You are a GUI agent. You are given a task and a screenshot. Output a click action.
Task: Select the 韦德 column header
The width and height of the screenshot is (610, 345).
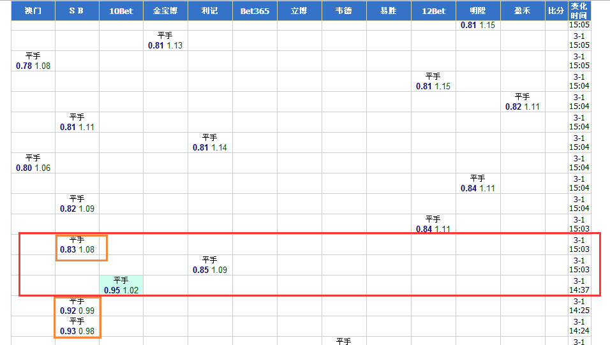coord(345,11)
